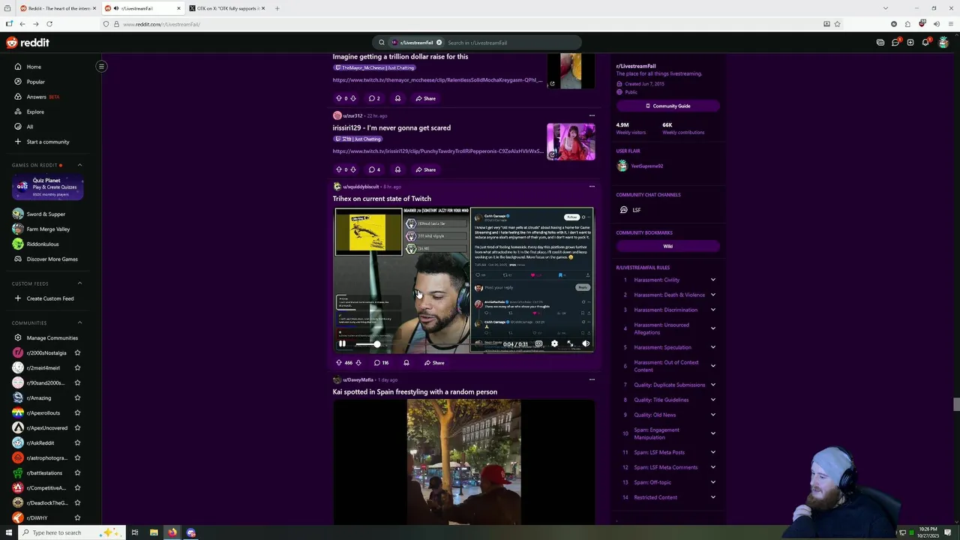
Task: Pause the Trihex video
Action: click(342, 343)
